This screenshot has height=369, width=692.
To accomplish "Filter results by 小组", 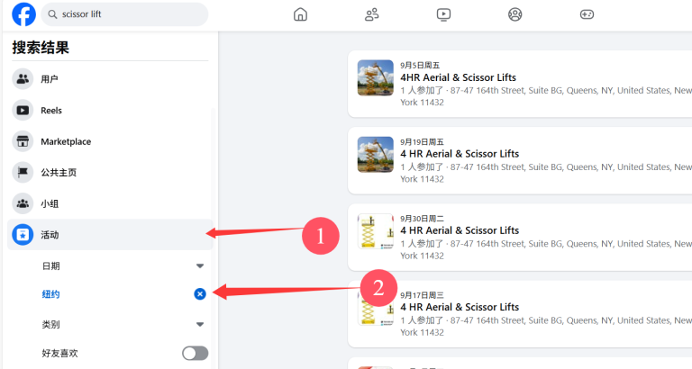I will tap(110, 203).
